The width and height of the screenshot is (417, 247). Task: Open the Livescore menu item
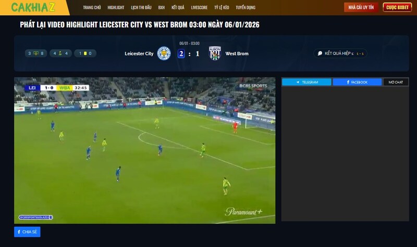[199, 8]
